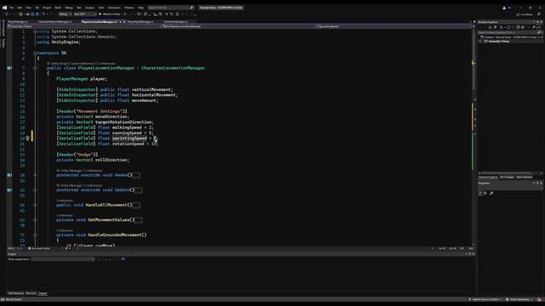Click Solution Explorer Preview Selected Items icon
545x306 pixels.
pyautogui.click(x=538, y=27)
